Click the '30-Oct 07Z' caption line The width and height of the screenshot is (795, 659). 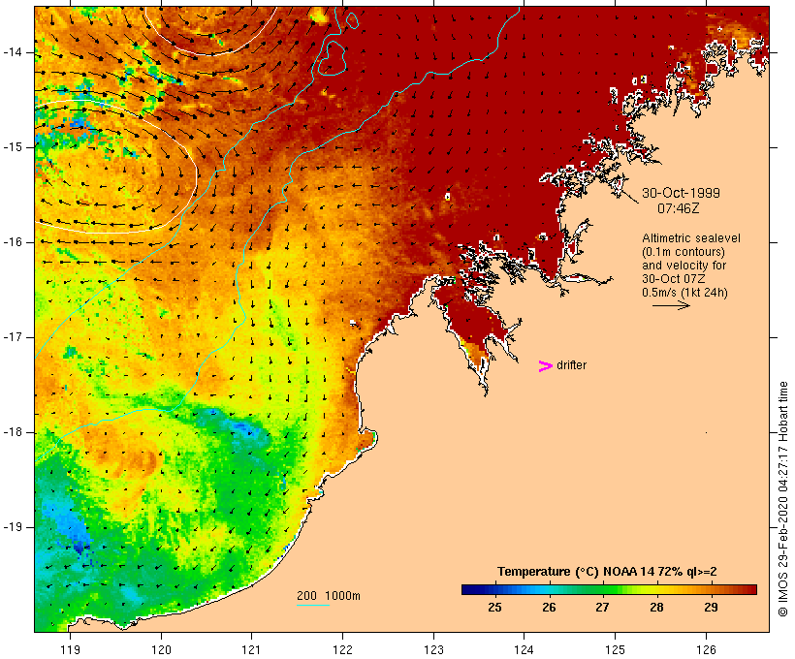[x=673, y=279]
